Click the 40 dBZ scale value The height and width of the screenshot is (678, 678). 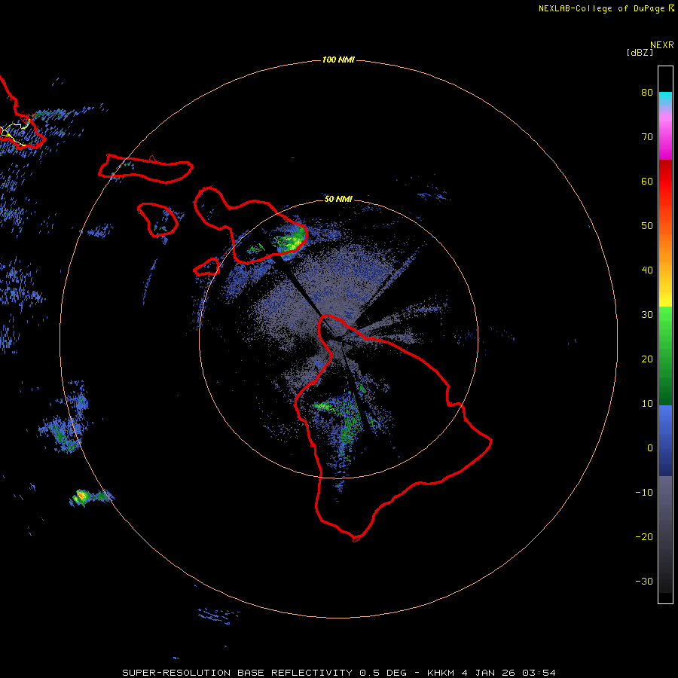pos(647,270)
